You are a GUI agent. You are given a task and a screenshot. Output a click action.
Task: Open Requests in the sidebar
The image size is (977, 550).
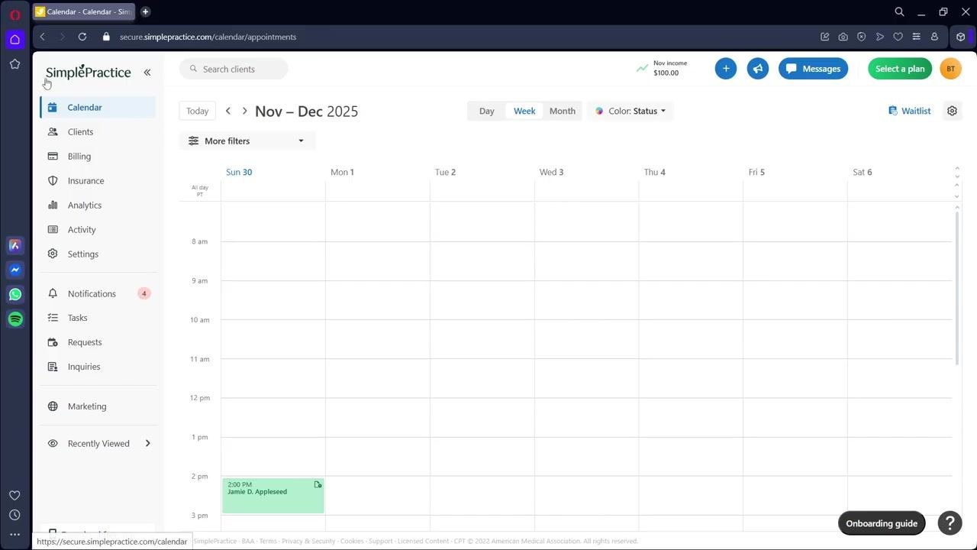[x=98, y=342]
